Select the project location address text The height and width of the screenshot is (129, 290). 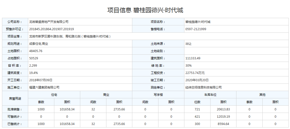(x=70, y=36)
